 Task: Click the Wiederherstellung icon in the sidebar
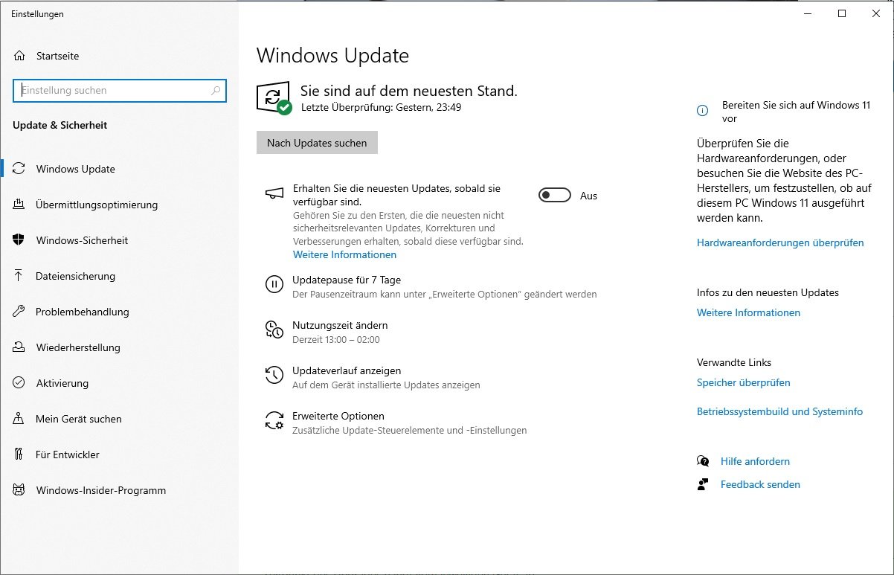click(x=19, y=347)
